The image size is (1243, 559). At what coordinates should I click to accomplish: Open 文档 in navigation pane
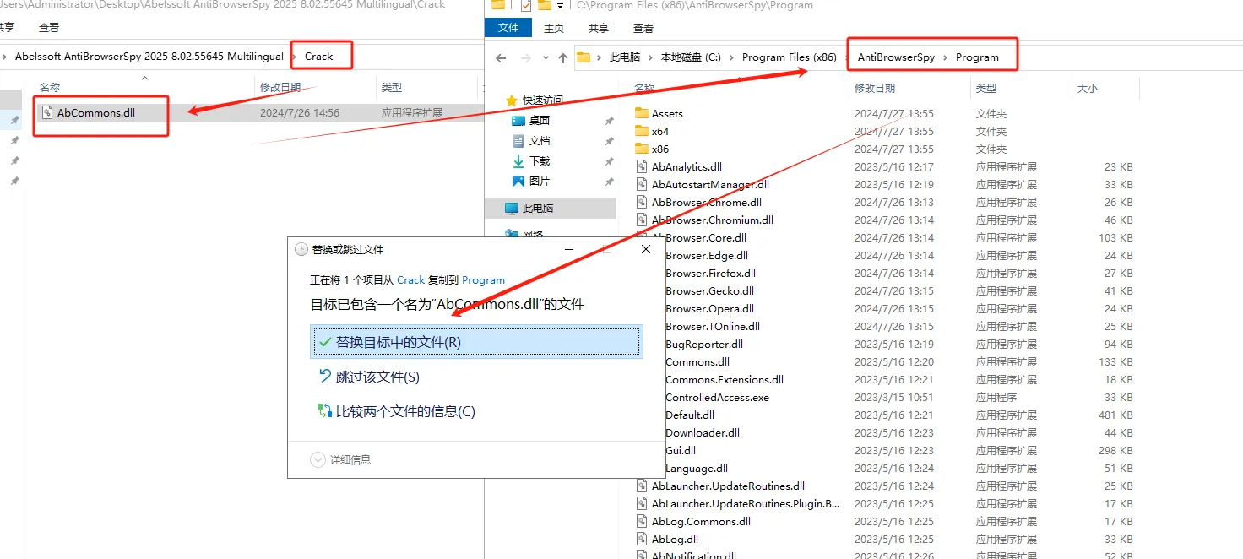click(x=540, y=141)
